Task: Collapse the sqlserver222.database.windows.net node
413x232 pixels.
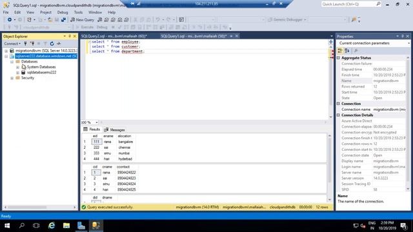Action: 6,56
